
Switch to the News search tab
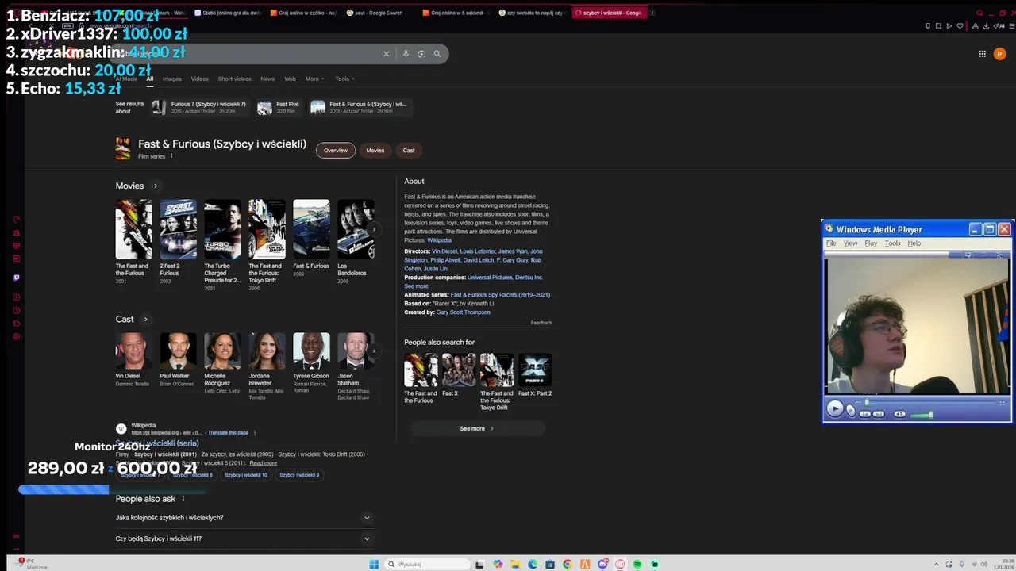[x=267, y=79]
